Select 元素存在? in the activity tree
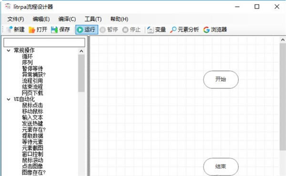 34,130
